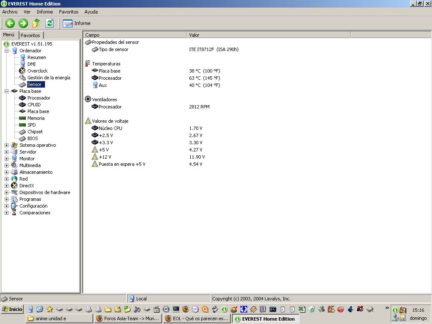The image size is (432, 324).
Task: Open the Informe report button
Action: click(x=77, y=23)
